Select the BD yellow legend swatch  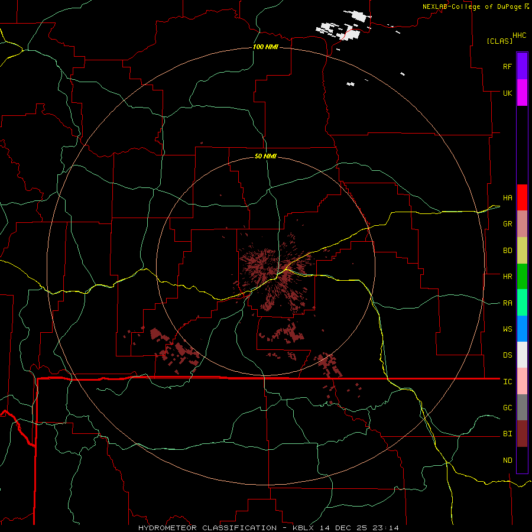(x=522, y=251)
